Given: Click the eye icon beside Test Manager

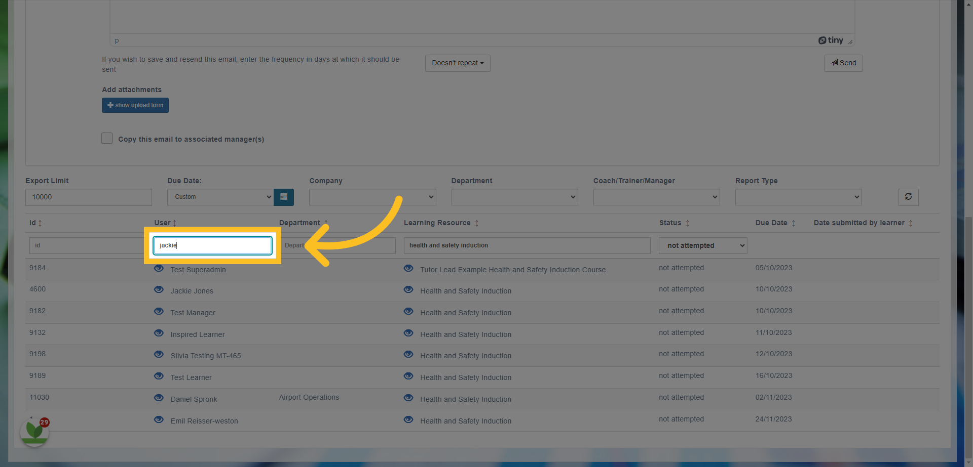Looking at the screenshot, I should 159,311.
